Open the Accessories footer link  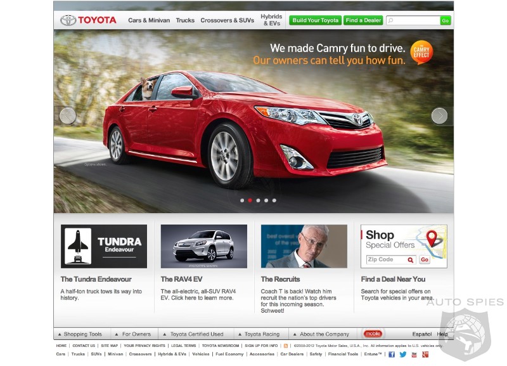point(262,354)
